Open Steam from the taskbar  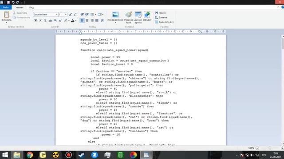(x=81, y=155)
